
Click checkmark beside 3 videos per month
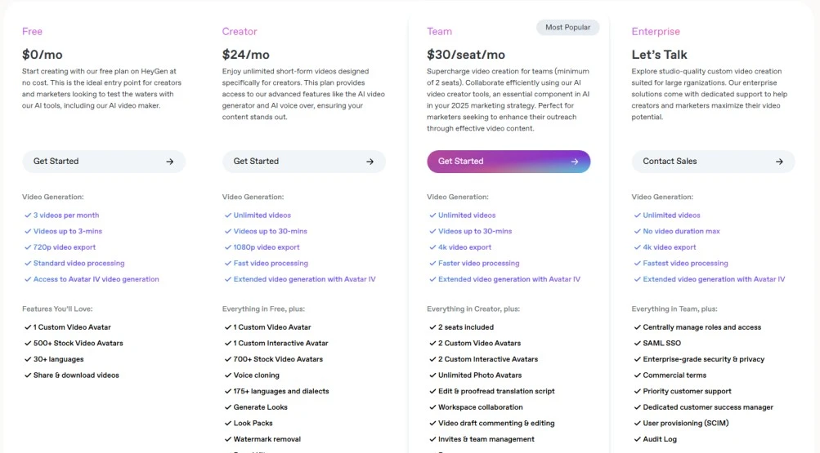point(28,215)
